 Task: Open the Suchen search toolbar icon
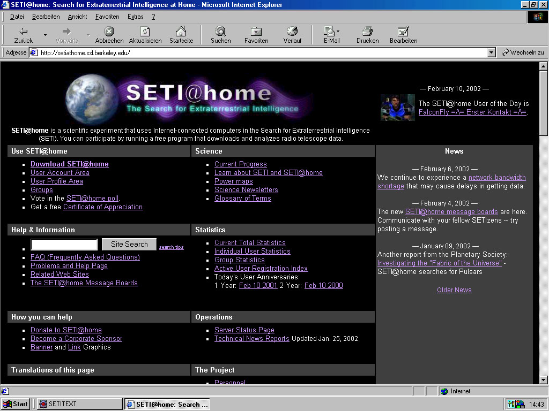(220, 32)
